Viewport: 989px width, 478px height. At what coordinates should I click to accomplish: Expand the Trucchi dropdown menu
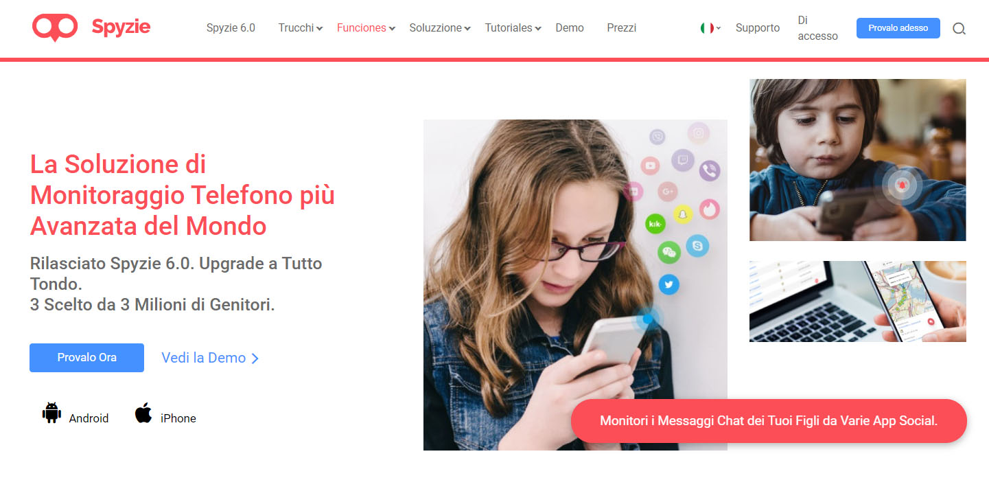[x=300, y=28]
